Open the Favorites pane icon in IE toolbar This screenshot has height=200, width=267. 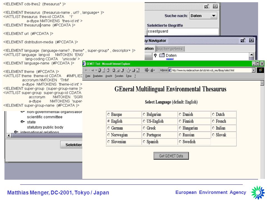click(x=118, y=70)
